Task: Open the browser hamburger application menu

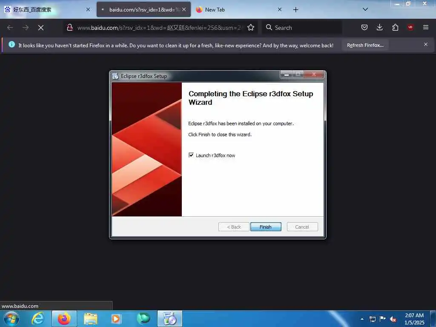Action: [426, 27]
